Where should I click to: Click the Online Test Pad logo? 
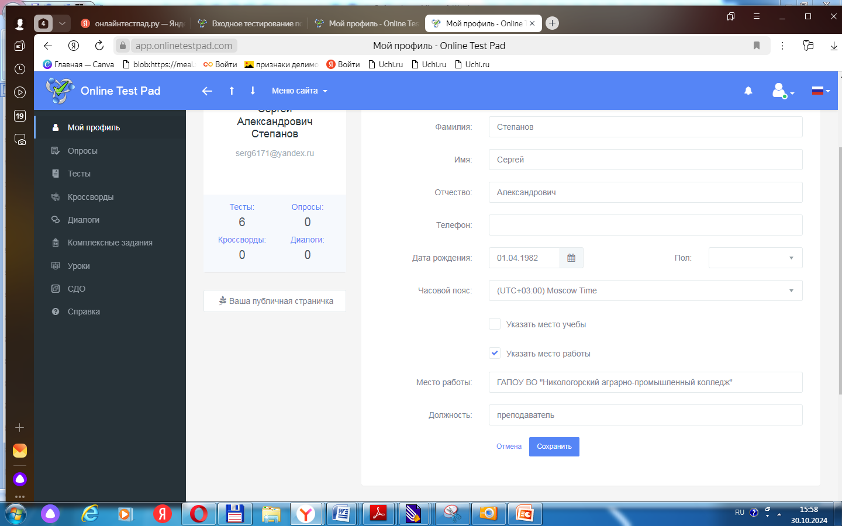[103, 91]
